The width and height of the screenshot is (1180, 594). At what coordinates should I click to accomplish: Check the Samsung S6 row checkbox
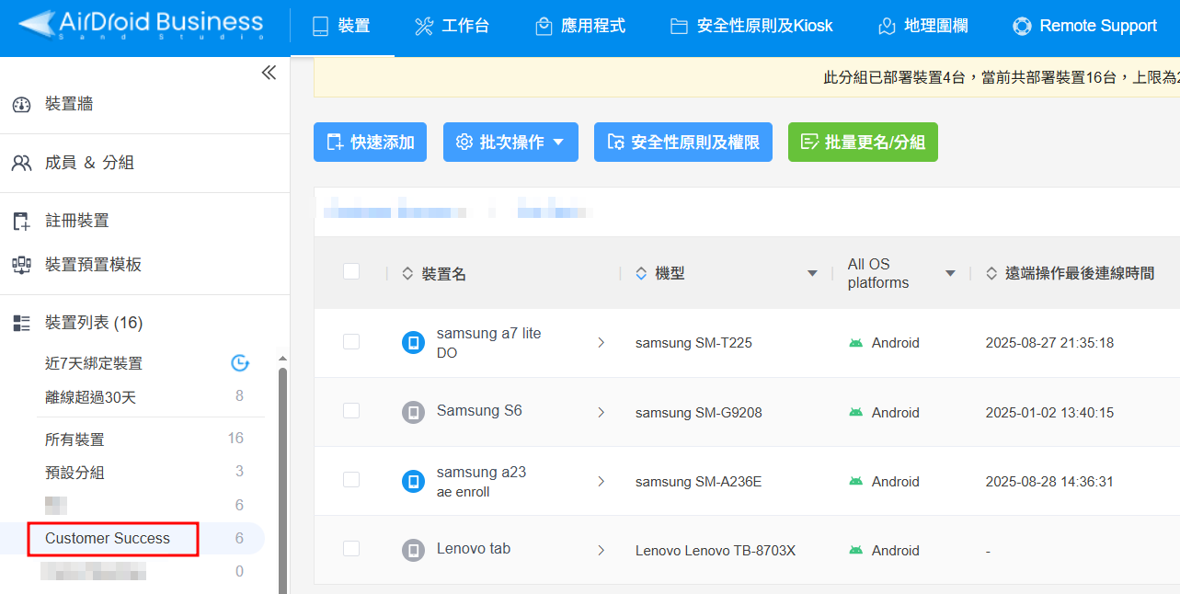(351, 410)
